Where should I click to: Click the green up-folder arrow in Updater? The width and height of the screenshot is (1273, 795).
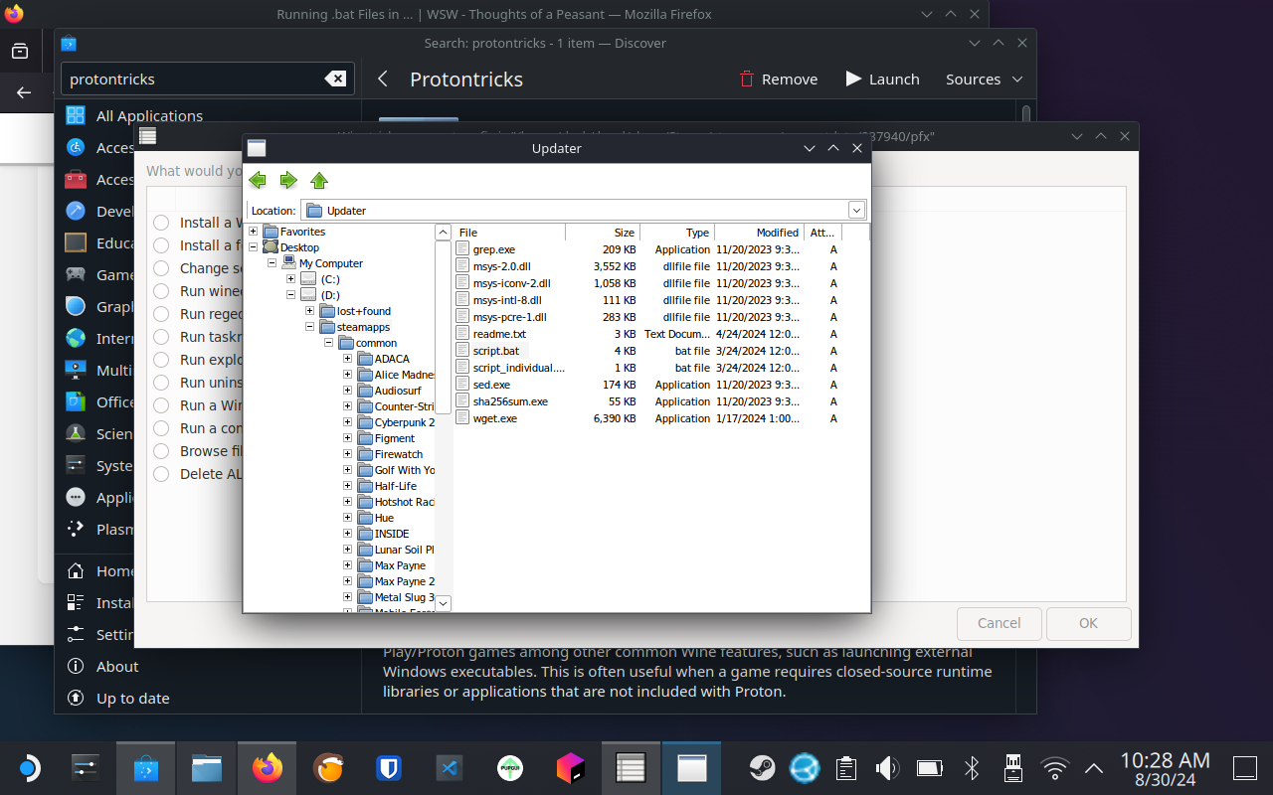[319, 180]
